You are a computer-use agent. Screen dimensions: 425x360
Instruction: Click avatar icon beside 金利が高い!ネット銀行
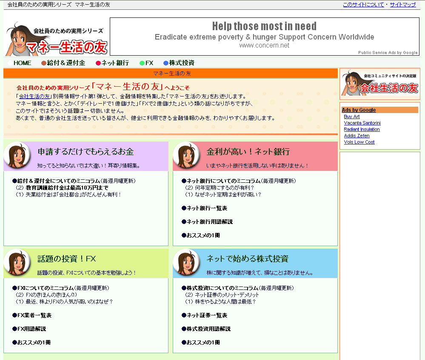point(187,156)
